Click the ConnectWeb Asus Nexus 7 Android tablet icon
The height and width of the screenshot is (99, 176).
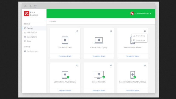65,75
